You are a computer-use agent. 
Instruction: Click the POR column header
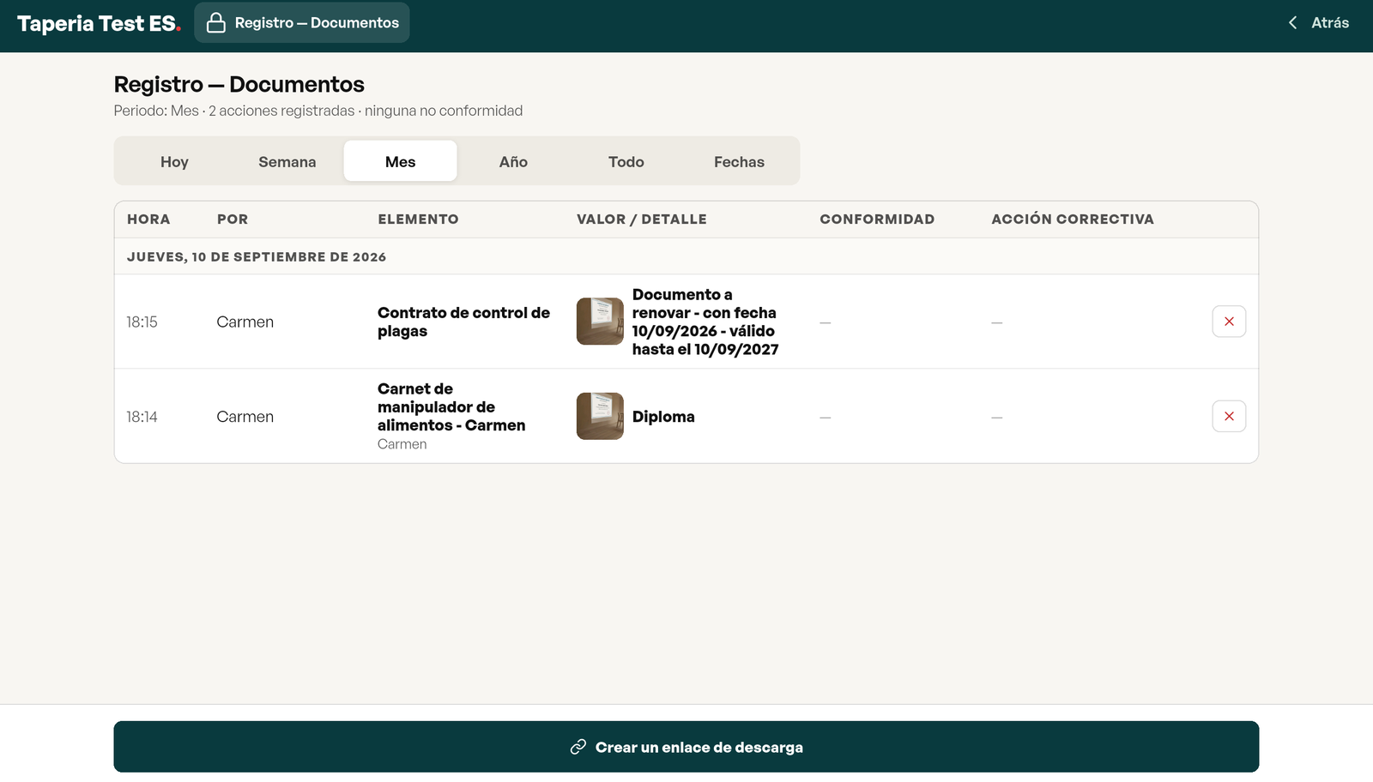point(233,220)
